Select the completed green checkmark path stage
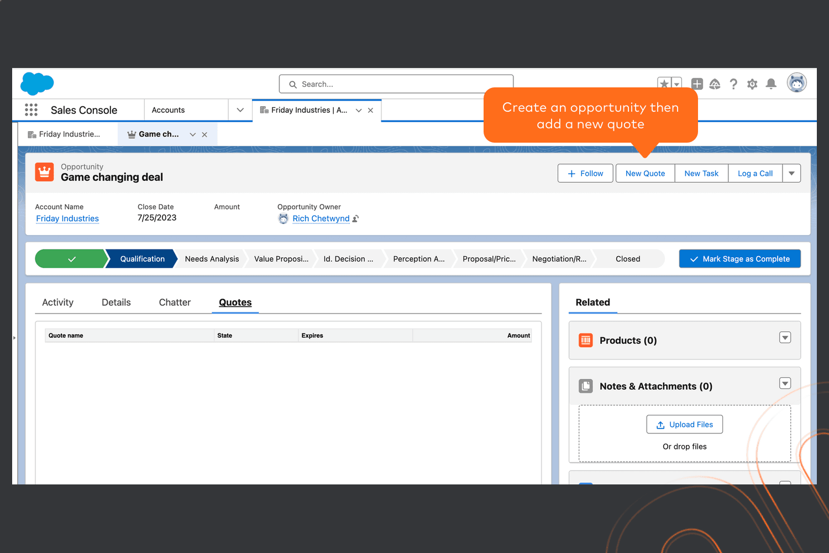This screenshot has height=553, width=829. coord(71,259)
